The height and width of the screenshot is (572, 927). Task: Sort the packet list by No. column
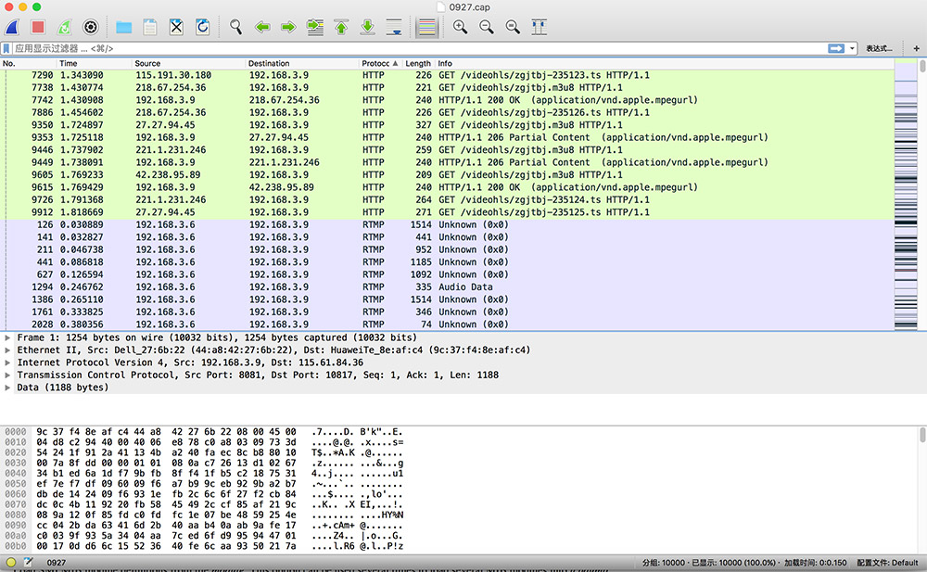click(29, 63)
